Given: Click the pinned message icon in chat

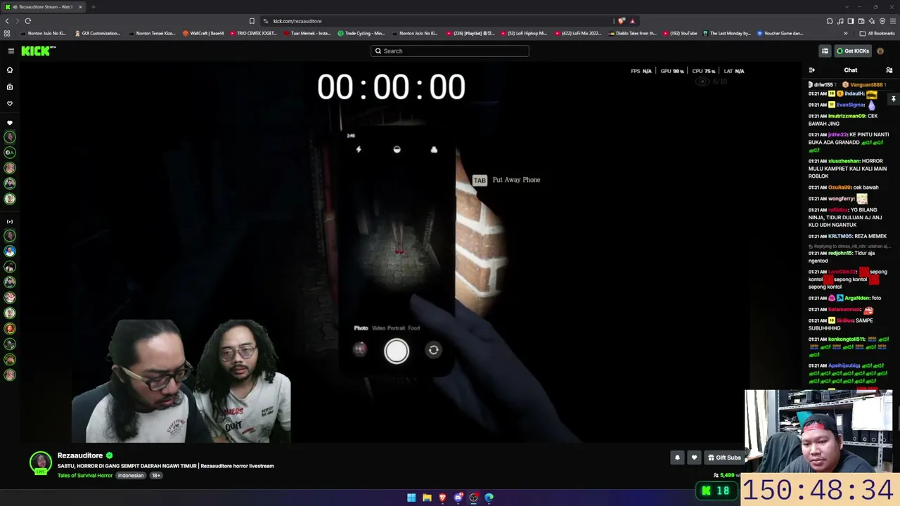Looking at the screenshot, I should (x=893, y=99).
